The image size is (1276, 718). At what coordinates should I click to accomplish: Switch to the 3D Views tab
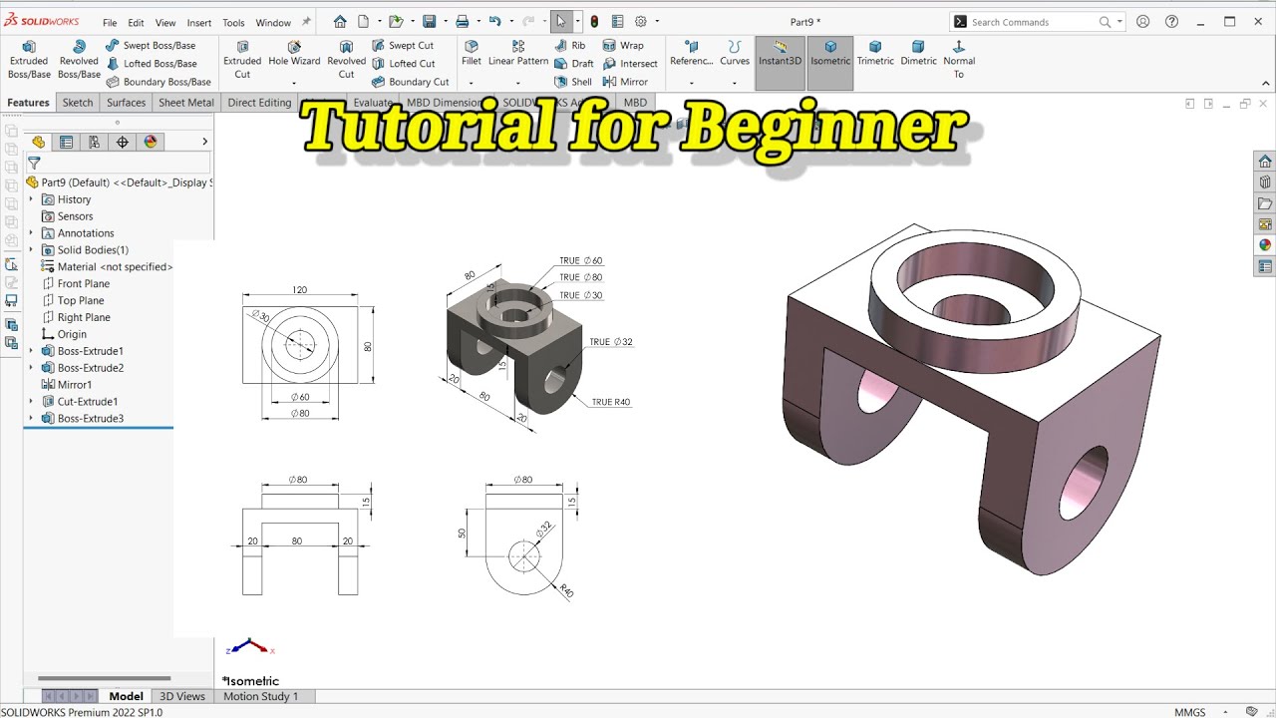[182, 696]
